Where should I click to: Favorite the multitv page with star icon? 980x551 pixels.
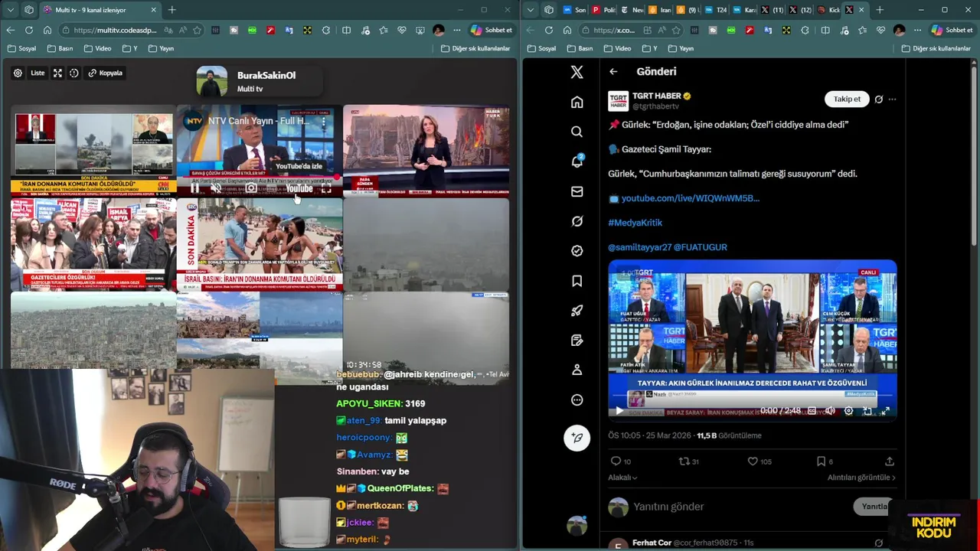[198, 30]
